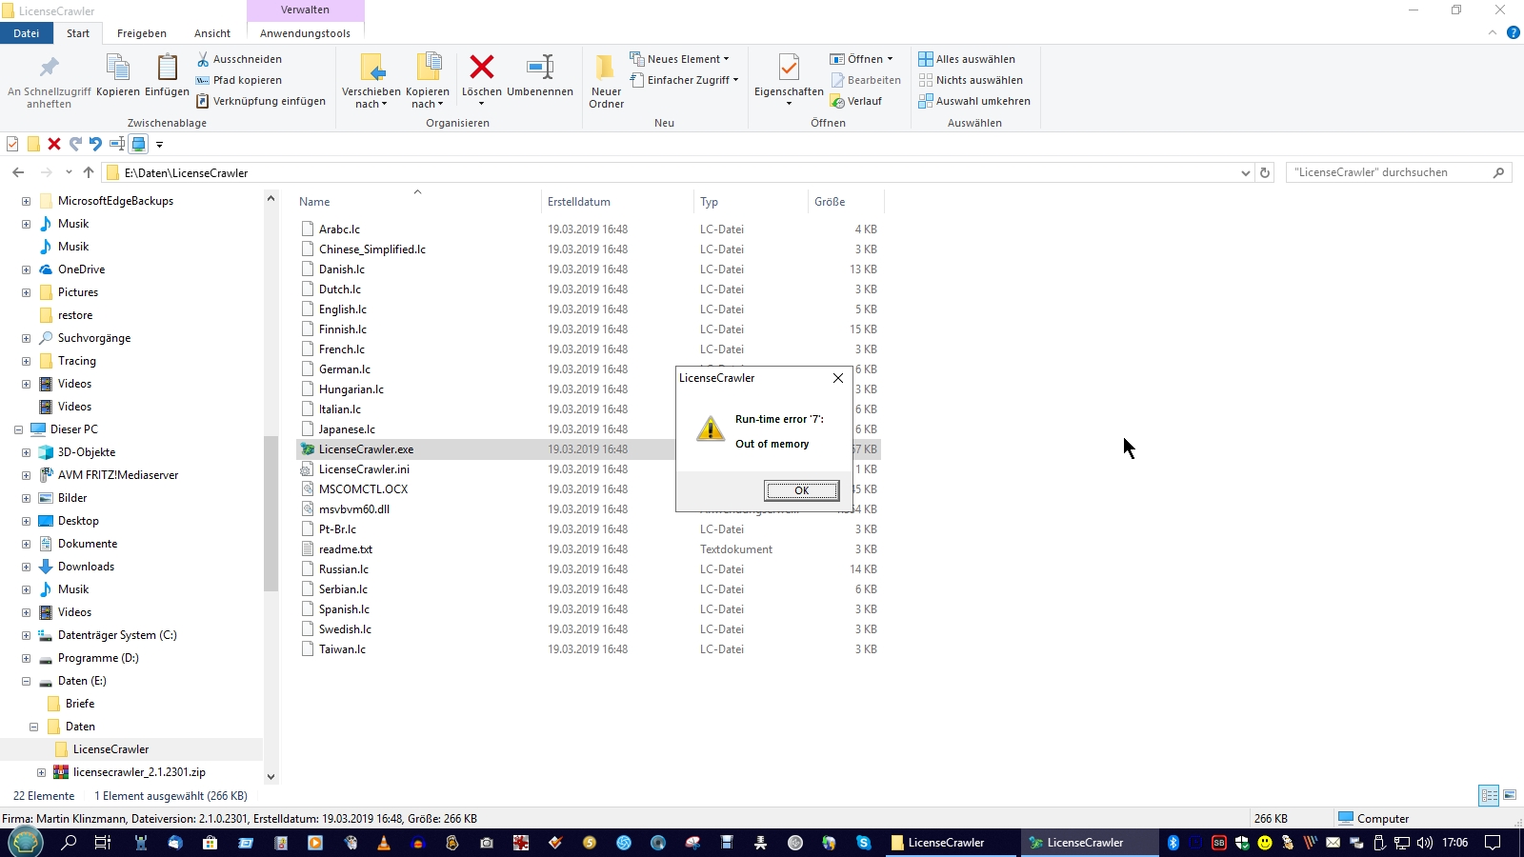The height and width of the screenshot is (857, 1524).
Task: Open the Öffnen dropdown arrow
Action: point(891,59)
